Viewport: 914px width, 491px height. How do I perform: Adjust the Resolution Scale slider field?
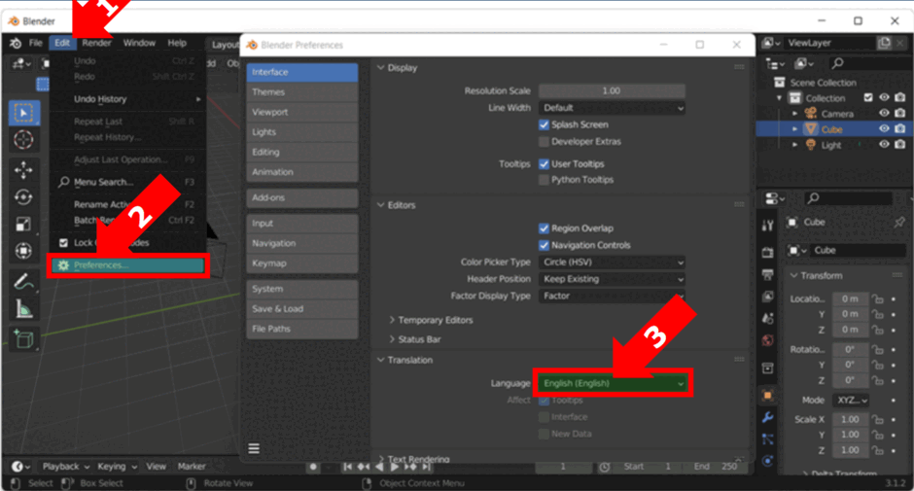[x=612, y=91]
